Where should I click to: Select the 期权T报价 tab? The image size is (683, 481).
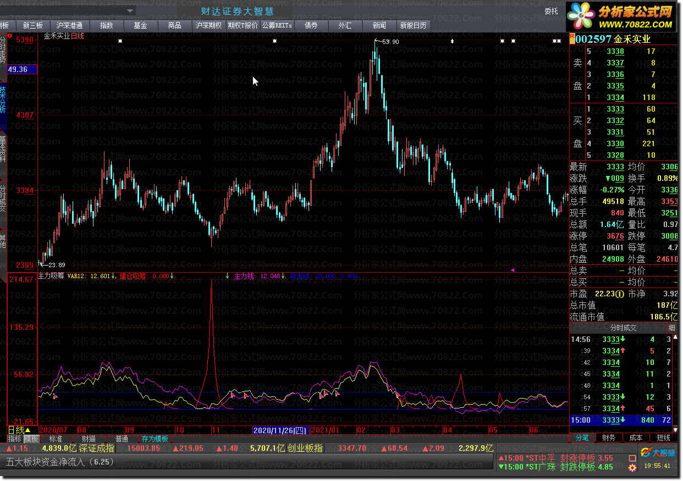click(243, 25)
